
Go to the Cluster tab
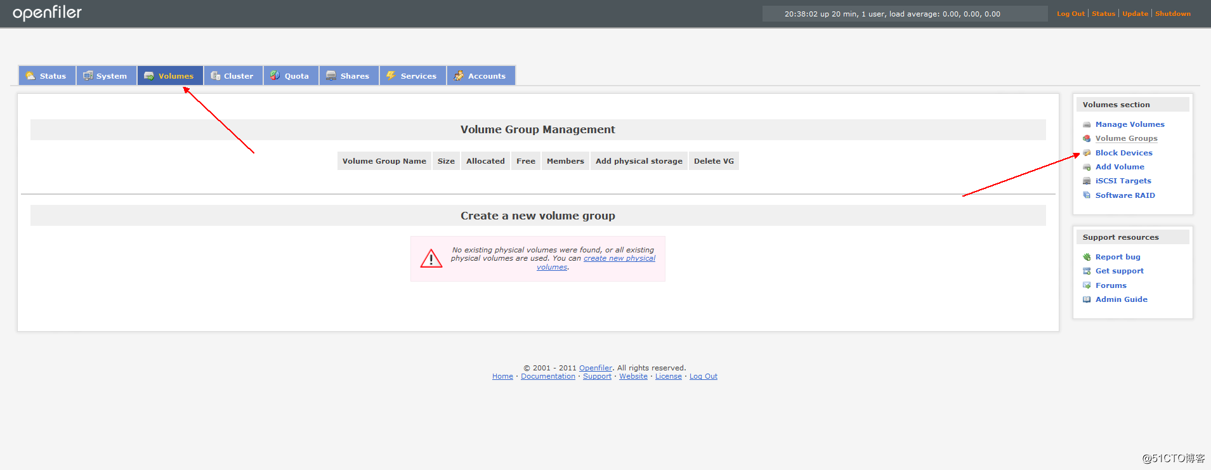coord(233,75)
